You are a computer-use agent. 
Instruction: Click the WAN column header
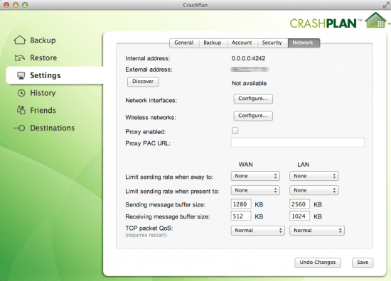coord(246,165)
